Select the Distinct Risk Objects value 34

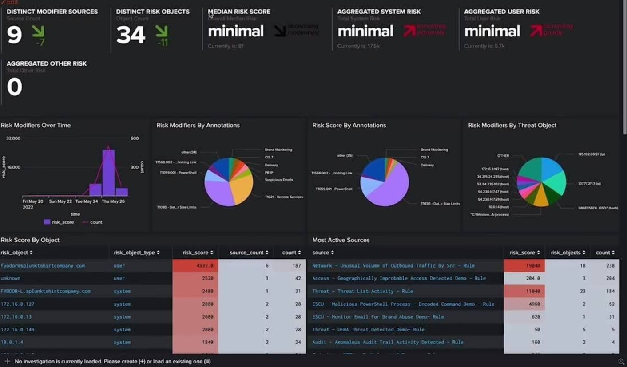pyautogui.click(x=131, y=35)
